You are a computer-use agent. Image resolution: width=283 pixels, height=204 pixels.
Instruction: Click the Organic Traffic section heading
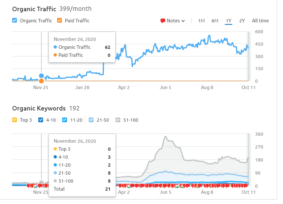pos(34,9)
